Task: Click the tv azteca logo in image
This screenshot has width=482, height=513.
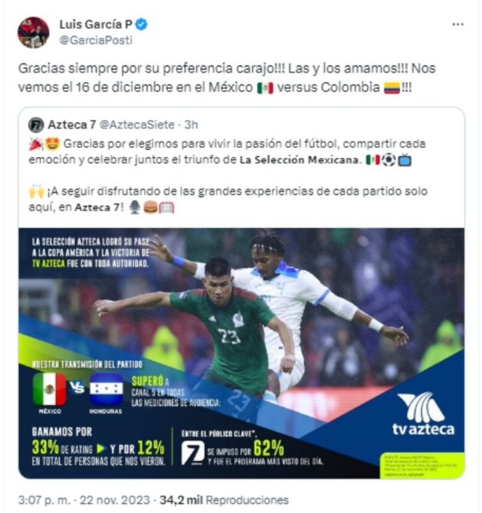Action: (424, 414)
